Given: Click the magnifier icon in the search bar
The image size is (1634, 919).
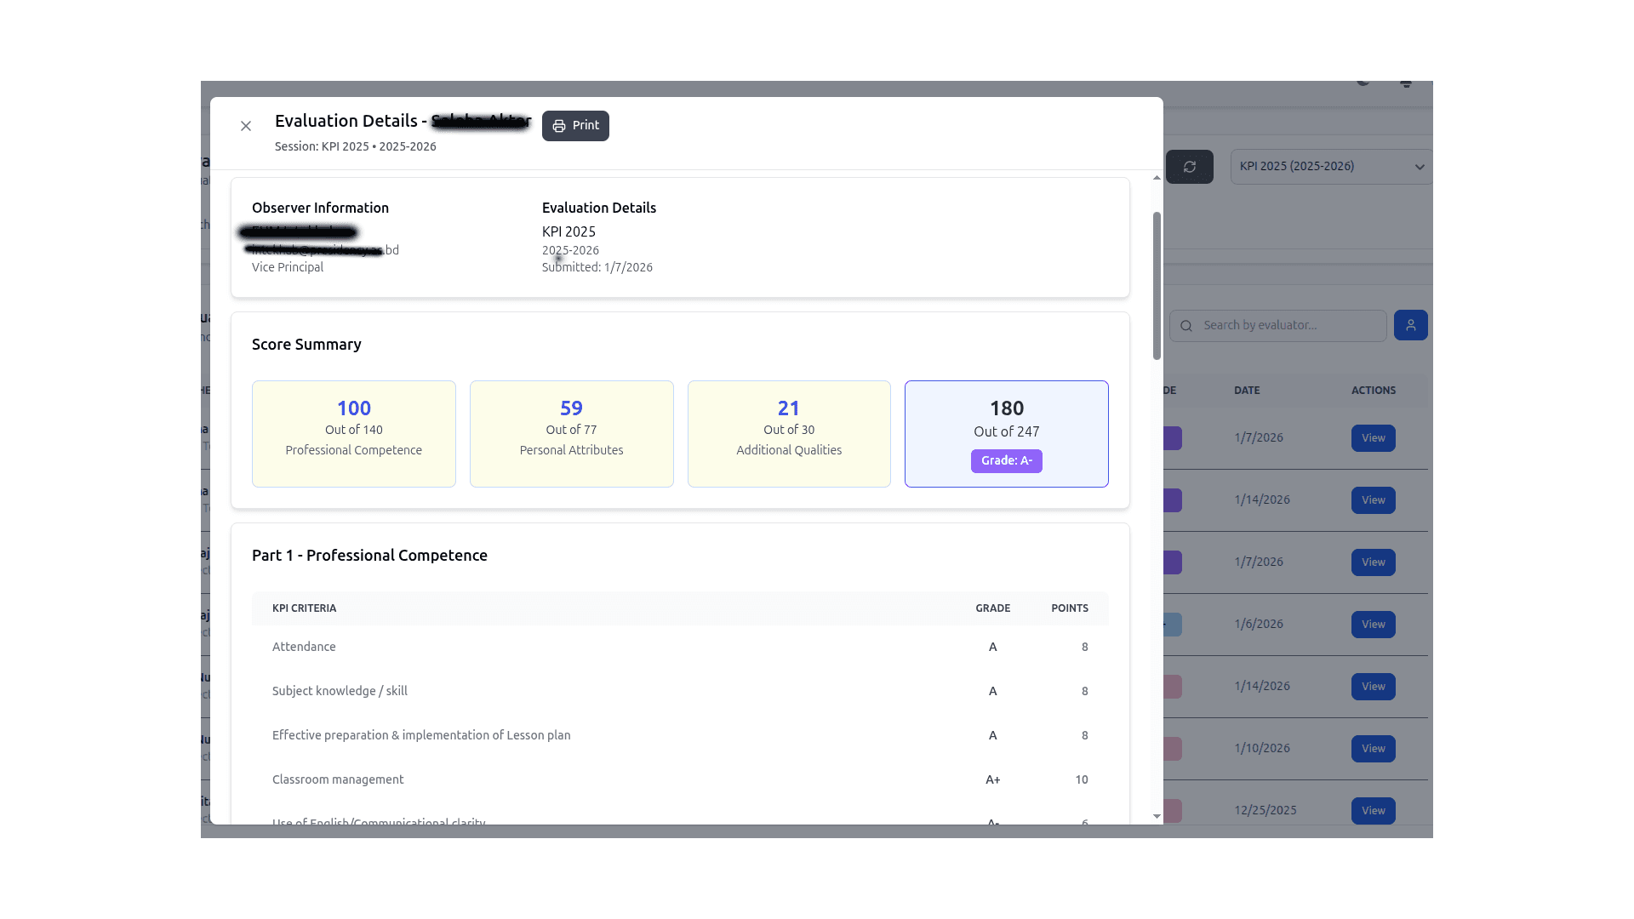Looking at the screenshot, I should 1186,326.
